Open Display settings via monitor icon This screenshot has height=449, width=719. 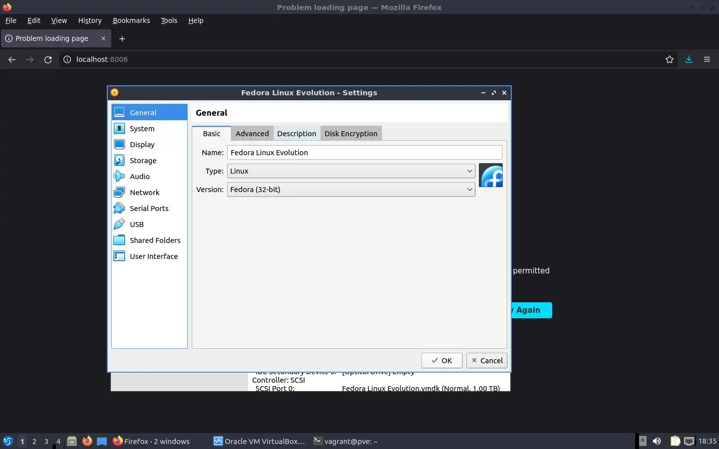tap(119, 144)
